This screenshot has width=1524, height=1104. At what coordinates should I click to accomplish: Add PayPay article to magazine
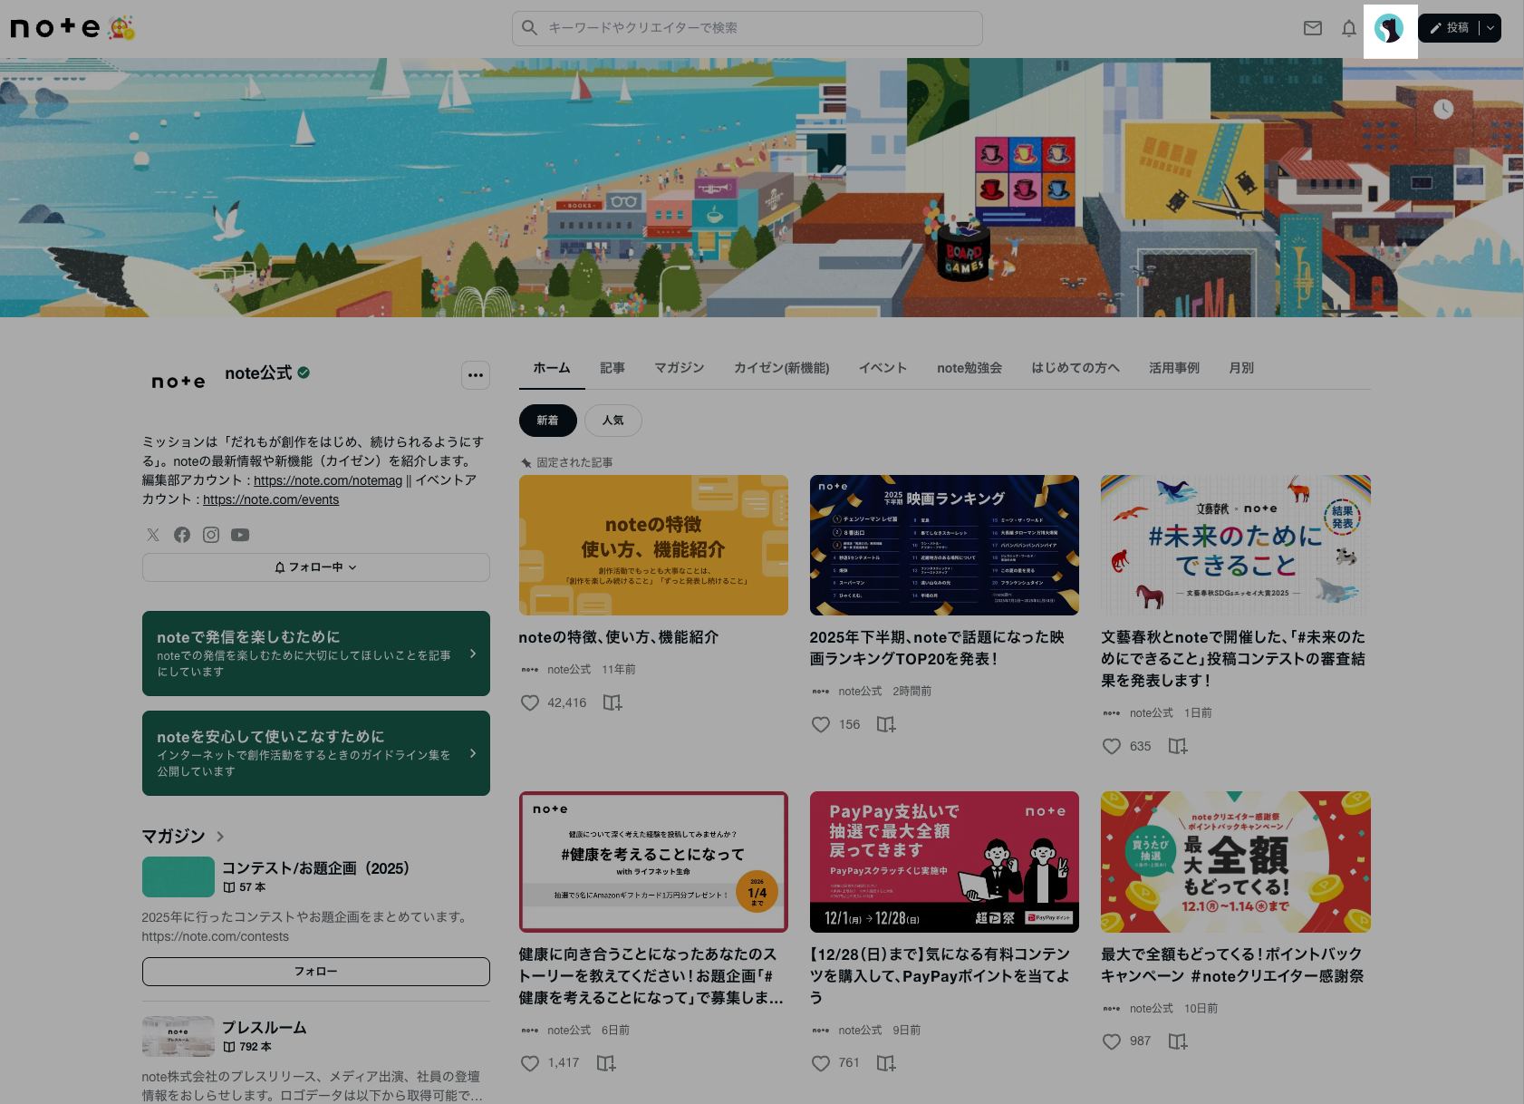(x=885, y=1062)
